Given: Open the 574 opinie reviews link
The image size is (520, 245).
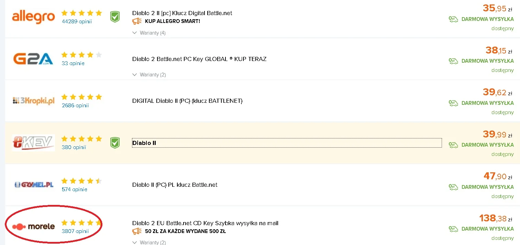Looking at the screenshot, I should [x=74, y=189].
